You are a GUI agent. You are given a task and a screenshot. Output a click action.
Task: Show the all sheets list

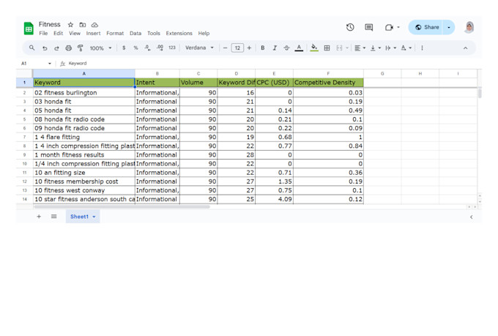[x=54, y=217]
